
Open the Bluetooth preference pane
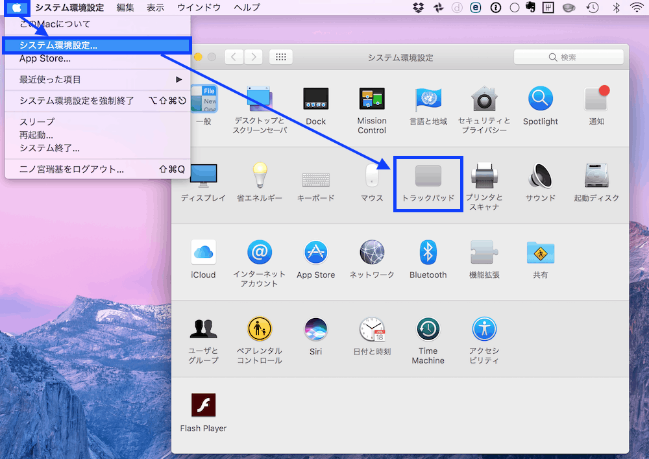point(428,259)
